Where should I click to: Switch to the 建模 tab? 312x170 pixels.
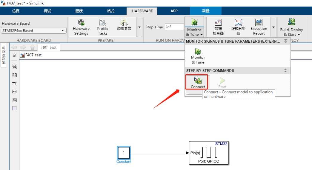(x=79, y=11)
